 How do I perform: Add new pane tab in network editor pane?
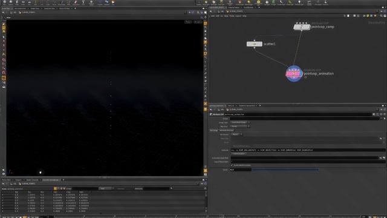pyautogui.click(x=259, y=7)
